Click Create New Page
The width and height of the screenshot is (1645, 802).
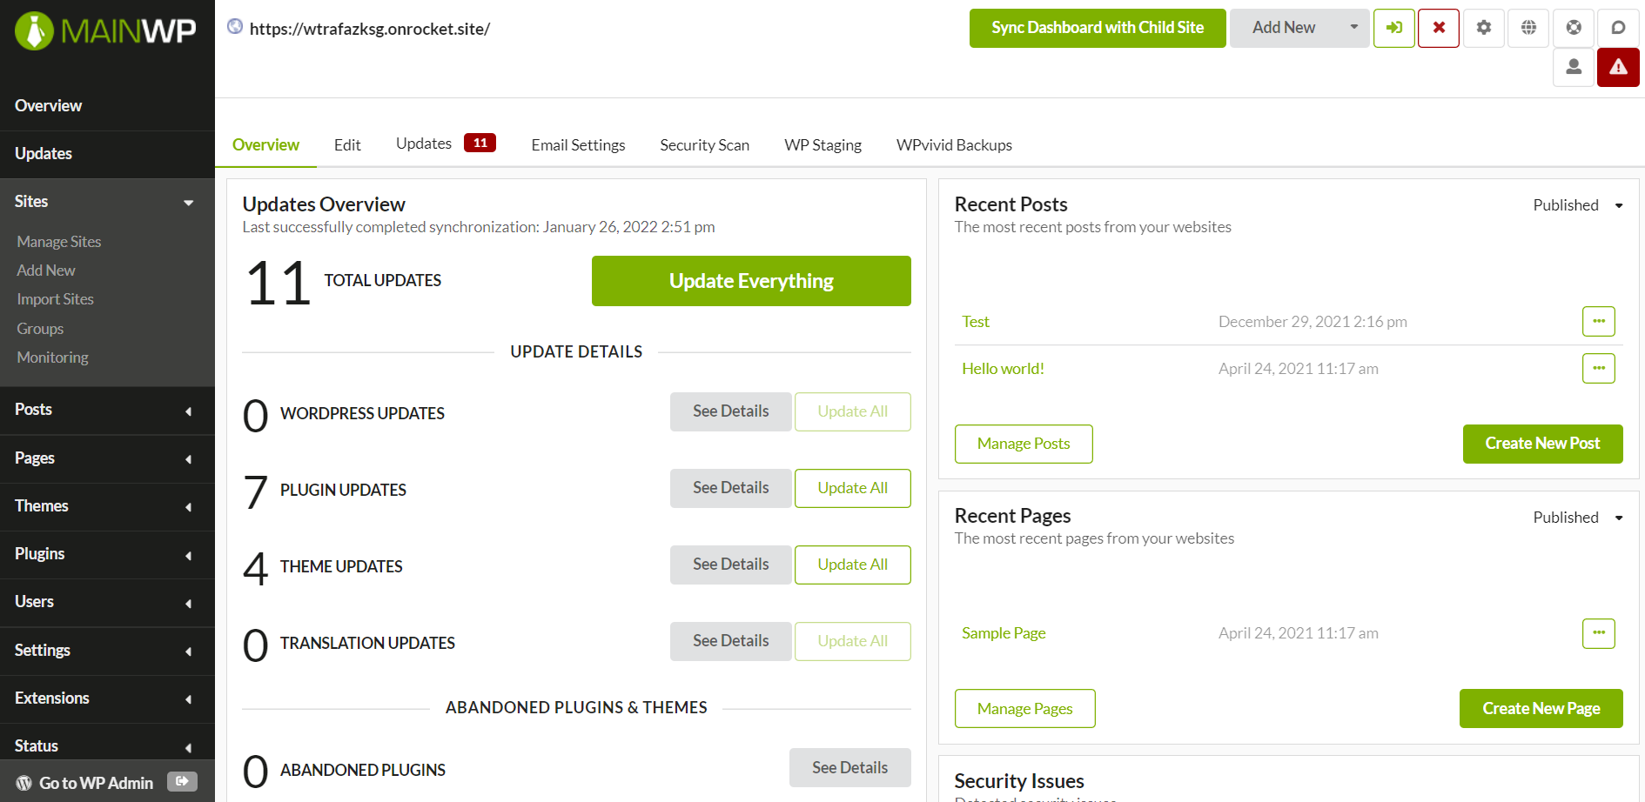pos(1541,709)
